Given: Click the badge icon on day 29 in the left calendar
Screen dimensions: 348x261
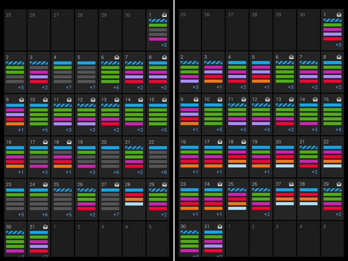Looking at the screenshot, I should [x=165, y=184].
